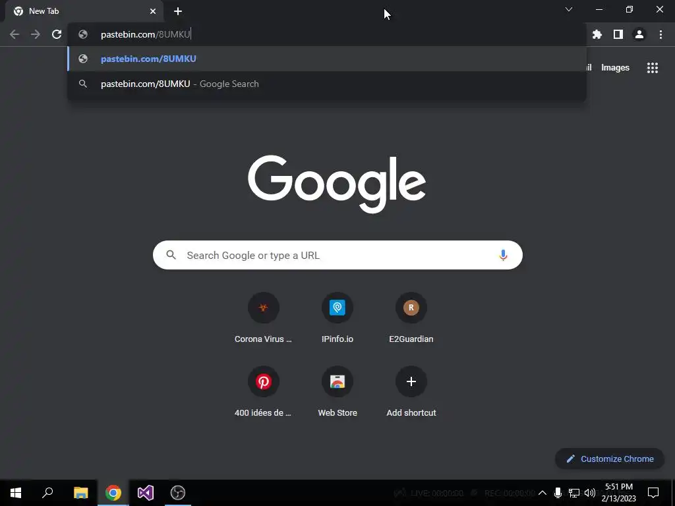Screen dimensions: 675x506
Task: Click the search box magnifier icon
Action: [x=171, y=255]
